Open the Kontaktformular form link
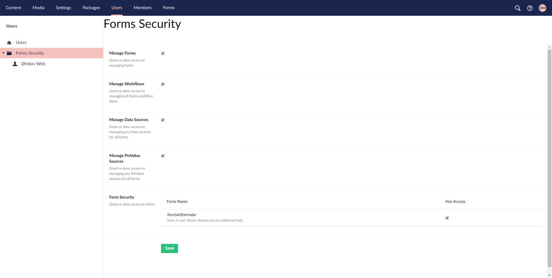Viewport: 552px width, 278px height. point(182,215)
